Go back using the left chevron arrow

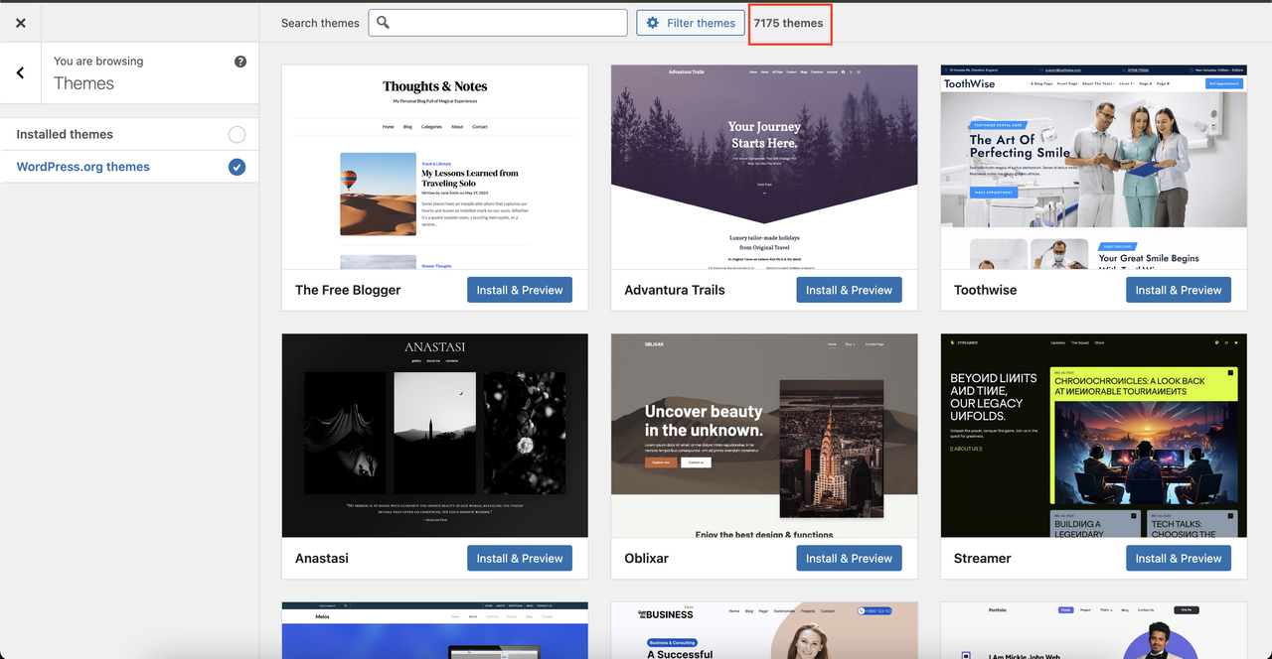[21, 72]
